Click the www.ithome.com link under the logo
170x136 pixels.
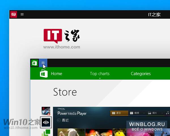(x=62, y=47)
